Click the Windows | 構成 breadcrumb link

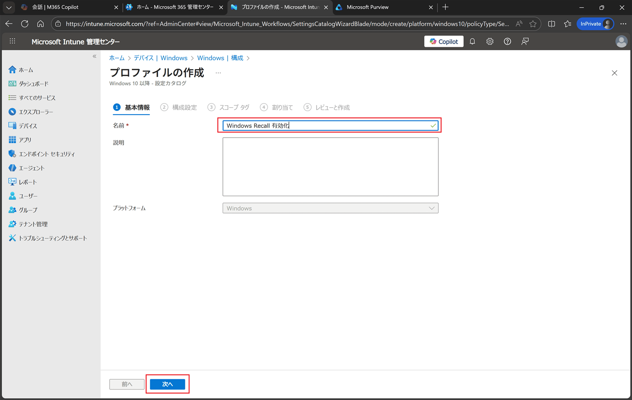(x=220, y=58)
